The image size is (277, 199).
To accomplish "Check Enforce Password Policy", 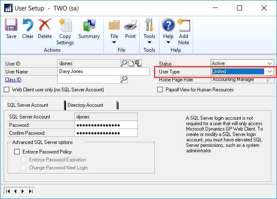I will [17, 151].
